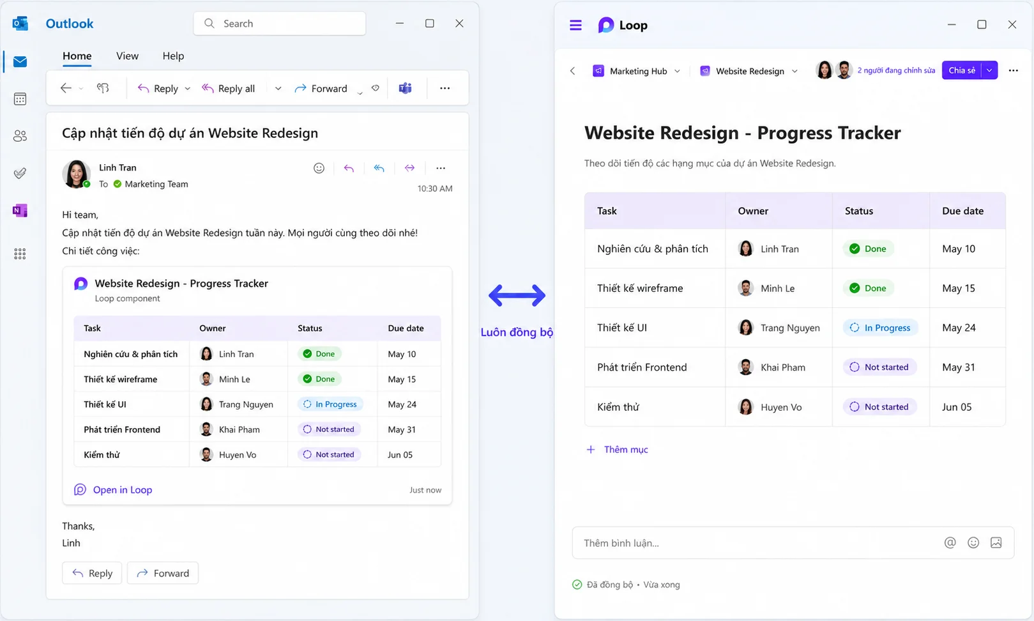
Task: Add emoji reaction to Linh Tran's message
Action: pos(319,168)
